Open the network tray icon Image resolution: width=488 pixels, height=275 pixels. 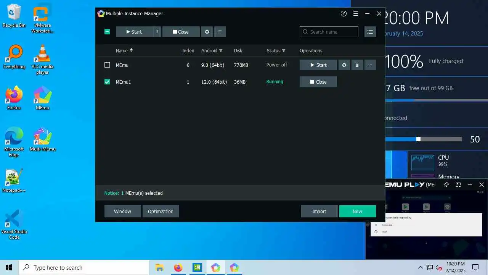click(x=430, y=267)
